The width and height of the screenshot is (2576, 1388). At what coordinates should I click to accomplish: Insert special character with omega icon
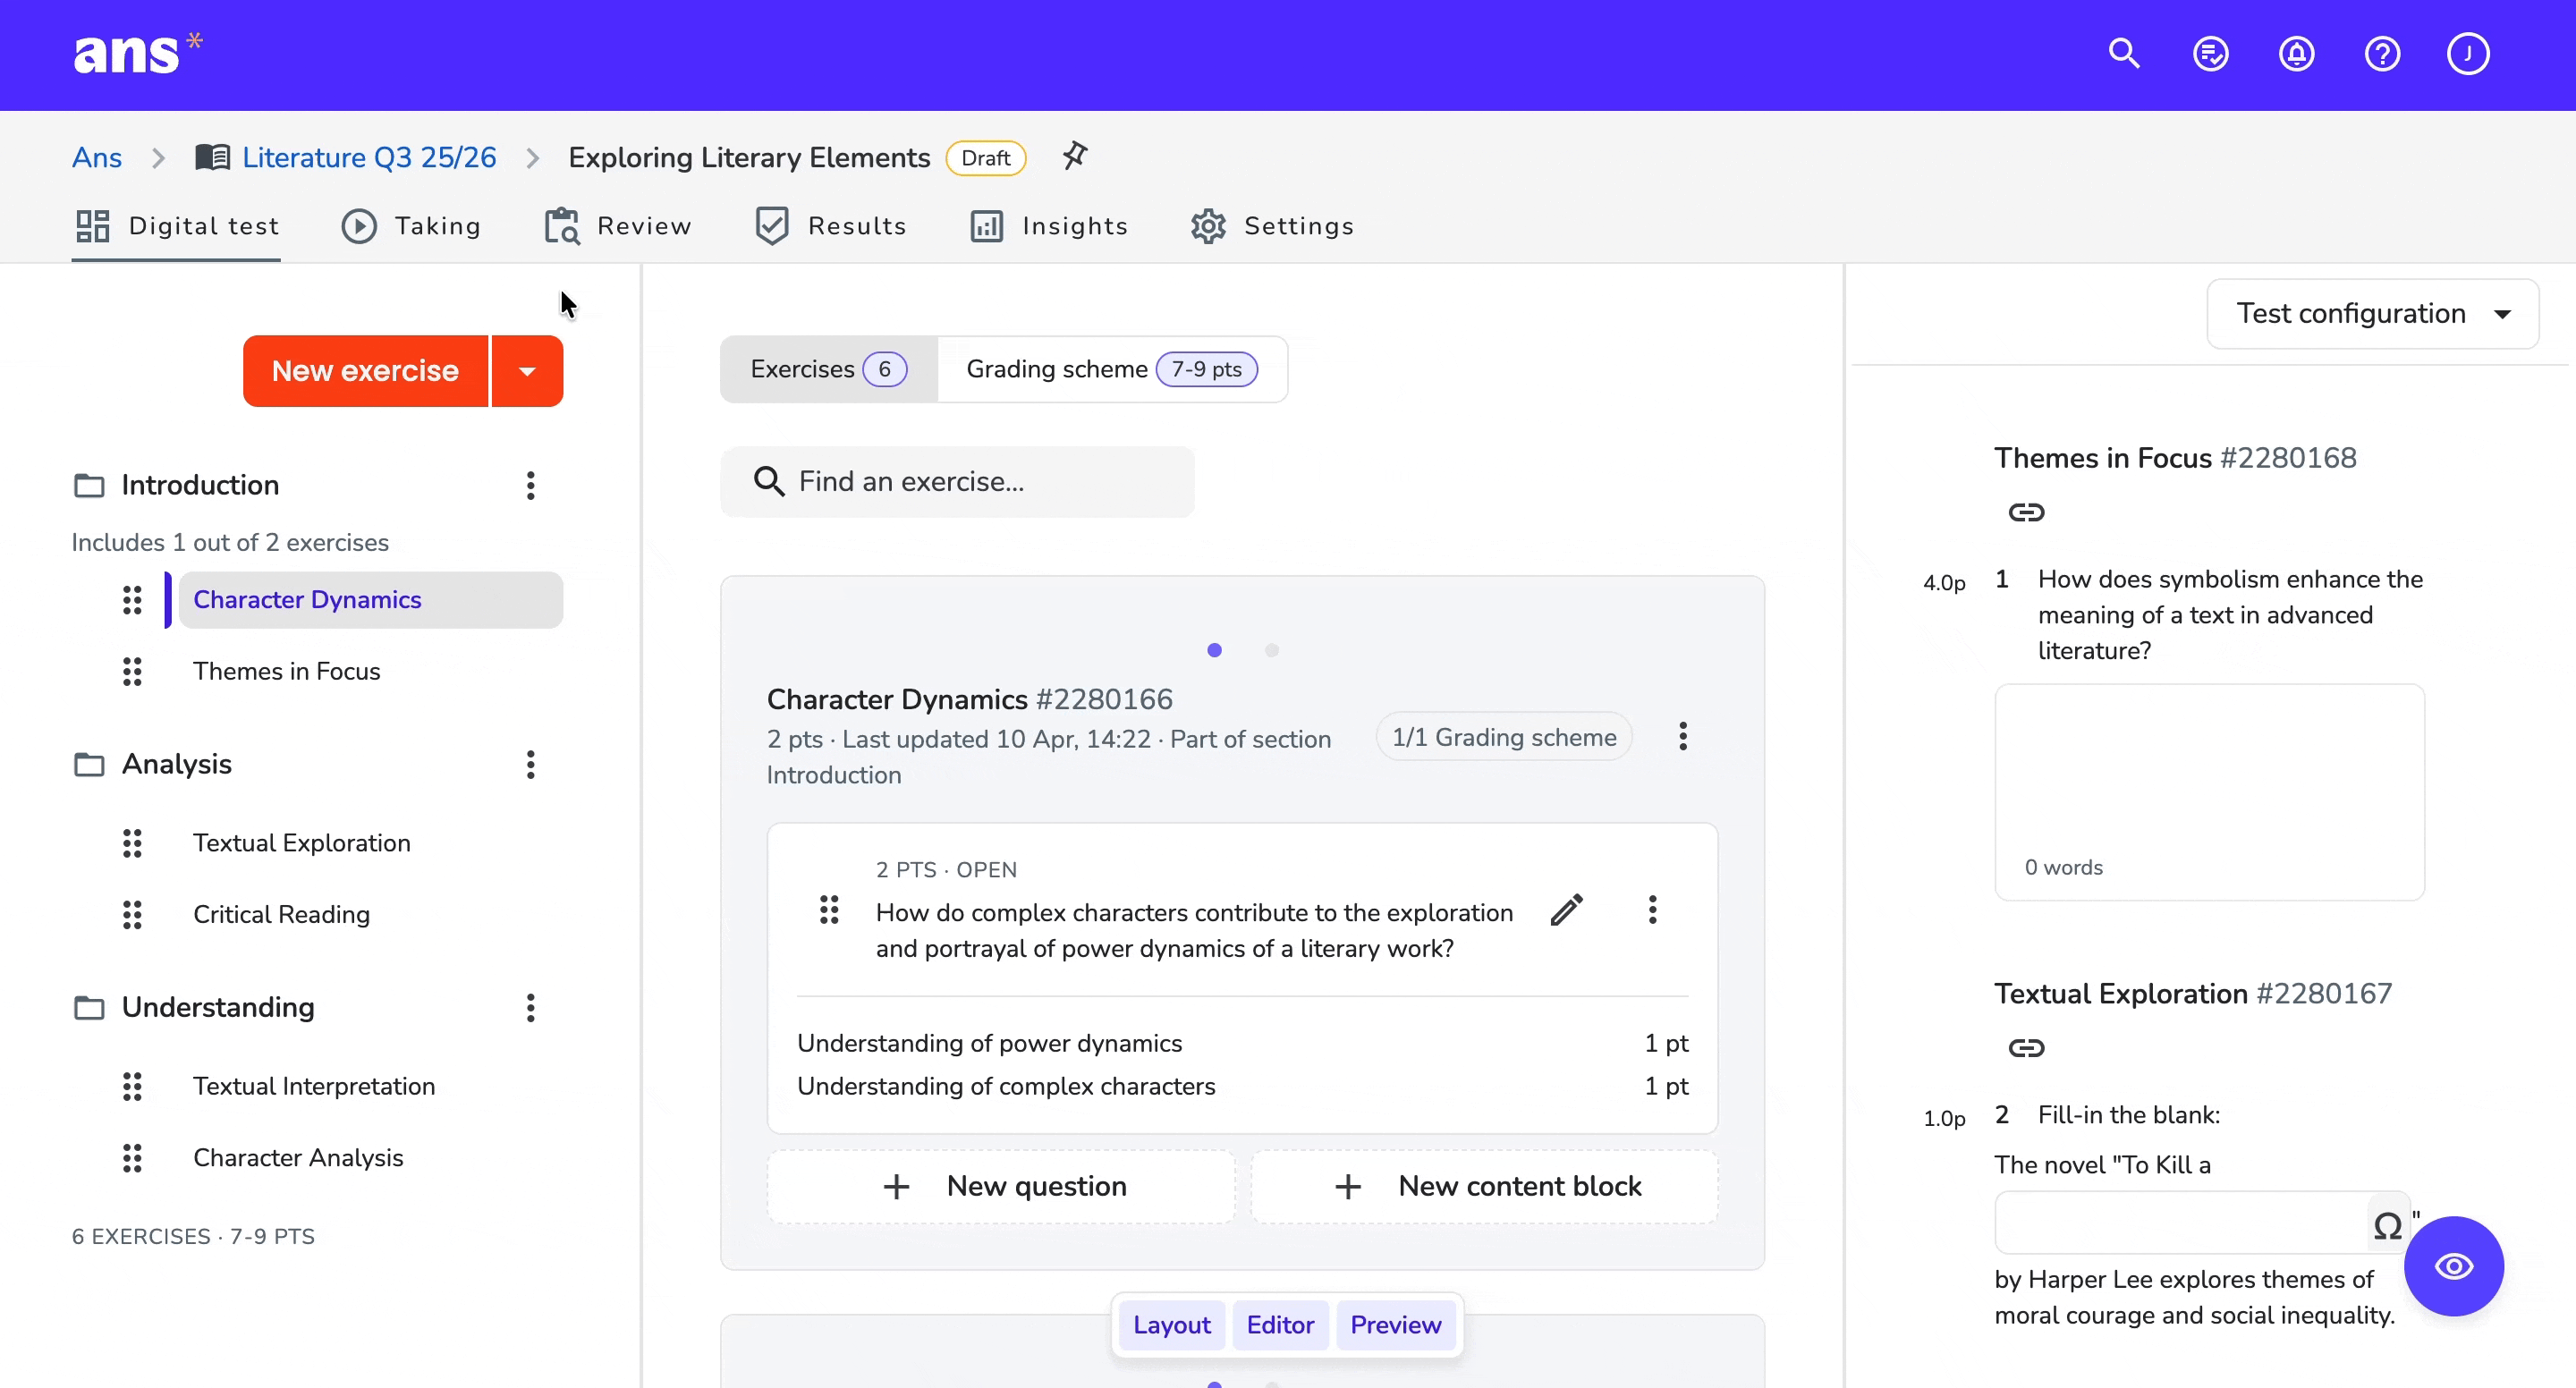[2388, 1225]
